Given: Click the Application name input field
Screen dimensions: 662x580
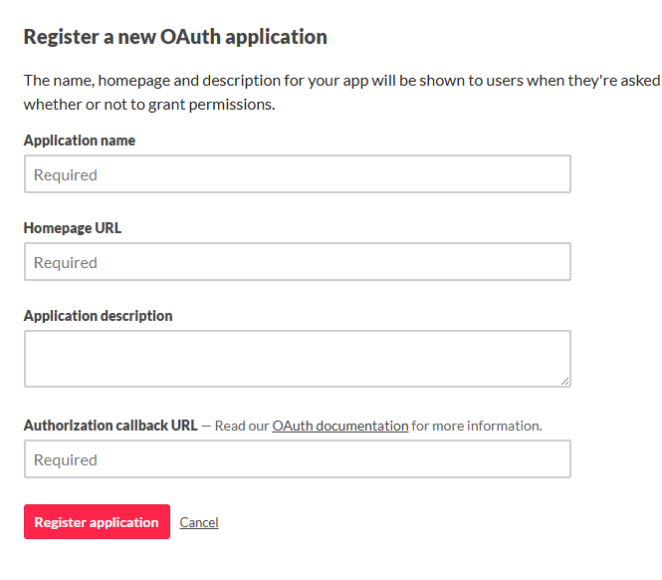Looking at the screenshot, I should 297,174.
